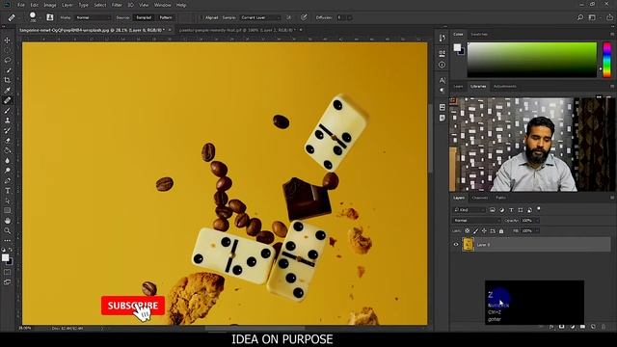The width and height of the screenshot is (617, 347).
Task: Select the Clone Stamp tool
Action: click(x=7, y=120)
